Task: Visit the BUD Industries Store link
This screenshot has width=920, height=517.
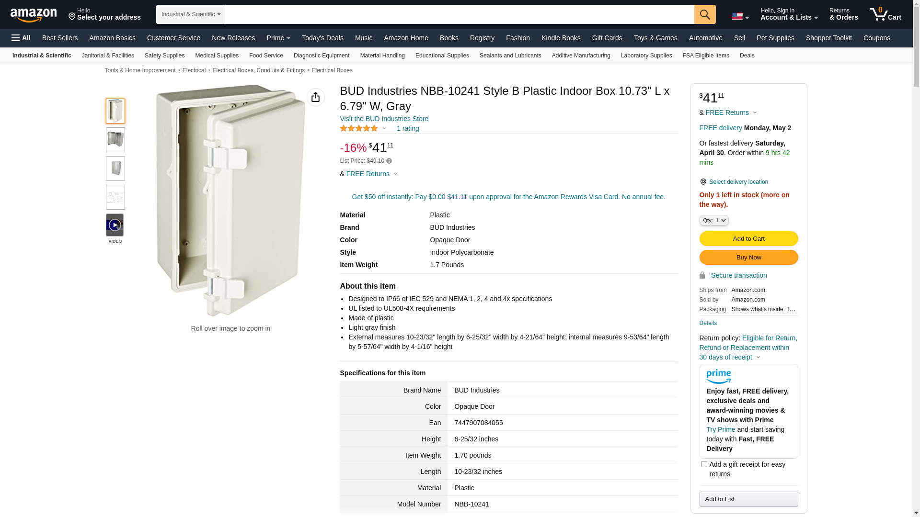Action: click(384, 119)
